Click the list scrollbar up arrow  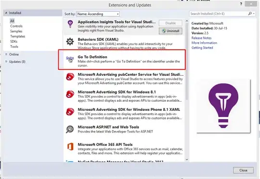187,21
